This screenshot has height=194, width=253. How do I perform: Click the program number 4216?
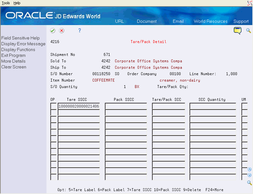[55, 42]
